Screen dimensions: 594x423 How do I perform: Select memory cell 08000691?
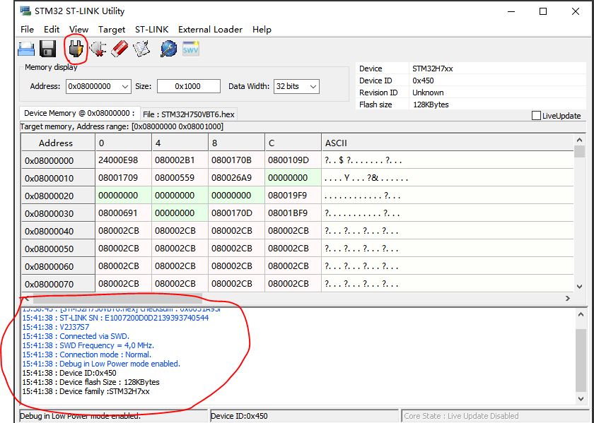(x=123, y=213)
